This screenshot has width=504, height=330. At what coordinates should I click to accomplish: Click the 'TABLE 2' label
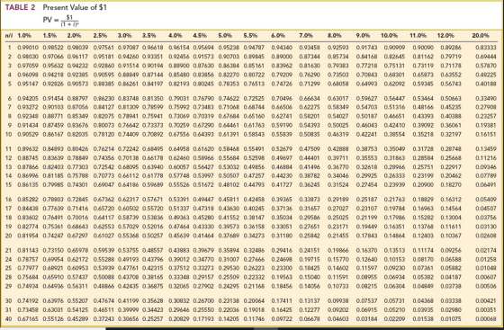click(20, 7)
